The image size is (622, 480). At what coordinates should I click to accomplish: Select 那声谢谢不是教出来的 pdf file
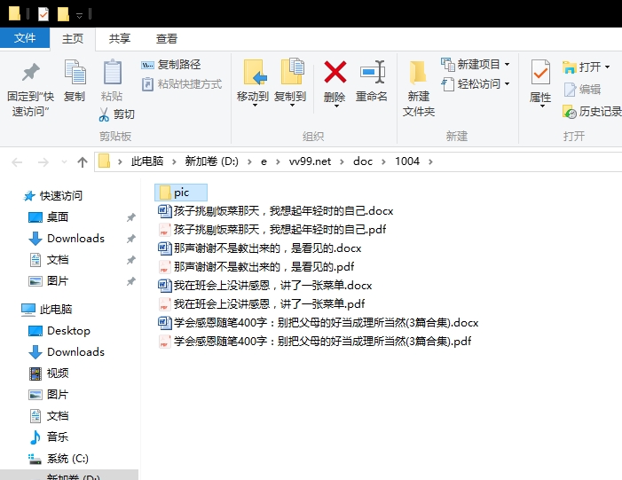(256, 266)
